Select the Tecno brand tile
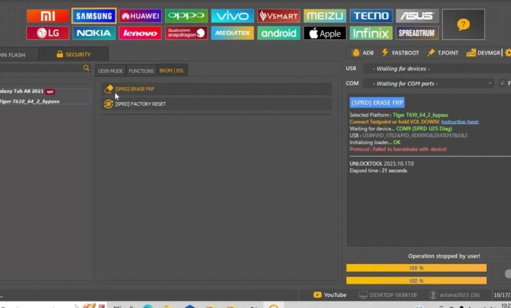The width and height of the screenshot is (511, 308). click(x=371, y=16)
